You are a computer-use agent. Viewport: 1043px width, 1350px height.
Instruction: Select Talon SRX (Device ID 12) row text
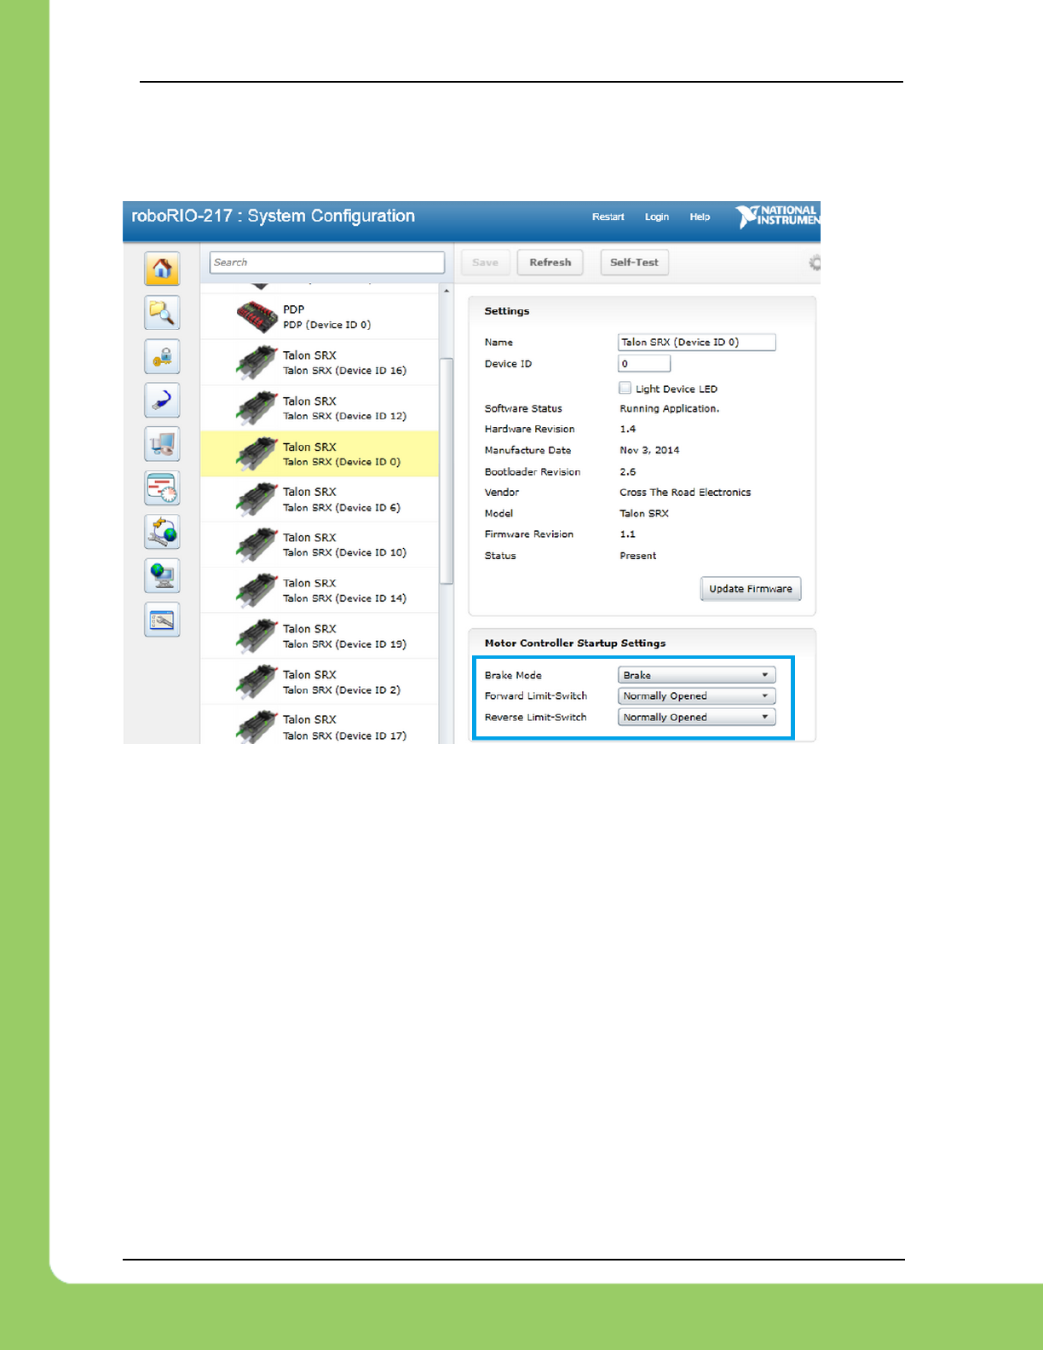345,416
